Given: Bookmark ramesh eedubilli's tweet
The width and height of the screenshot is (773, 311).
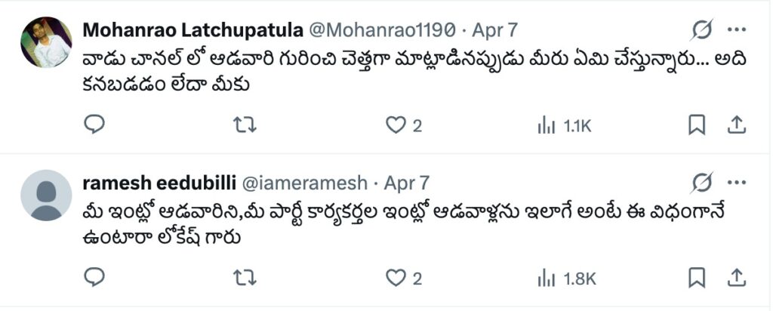Looking at the screenshot, I should [x=697, y=278].
